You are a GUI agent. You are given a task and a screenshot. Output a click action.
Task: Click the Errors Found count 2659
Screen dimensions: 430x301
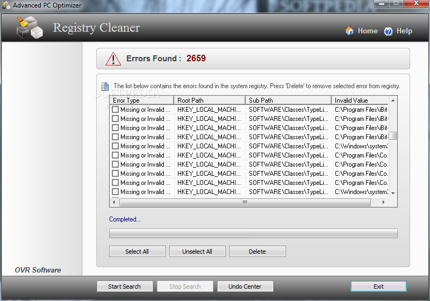coord(196,58)
